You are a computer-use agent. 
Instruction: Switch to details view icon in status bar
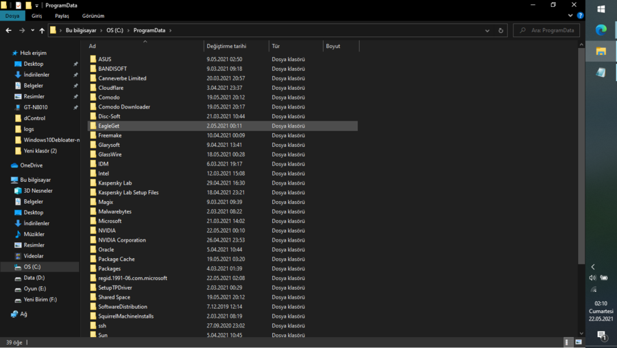tap(567, 342)
